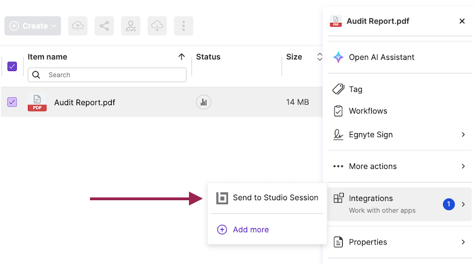Expand the More actions chevron
Viewport: 474px width, 264px height.
[x=463, y=166]
